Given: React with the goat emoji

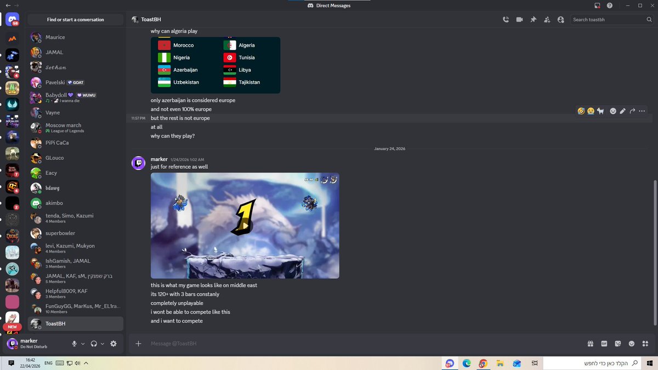Looking at the screenshot, I should click(x=600, y=111).
